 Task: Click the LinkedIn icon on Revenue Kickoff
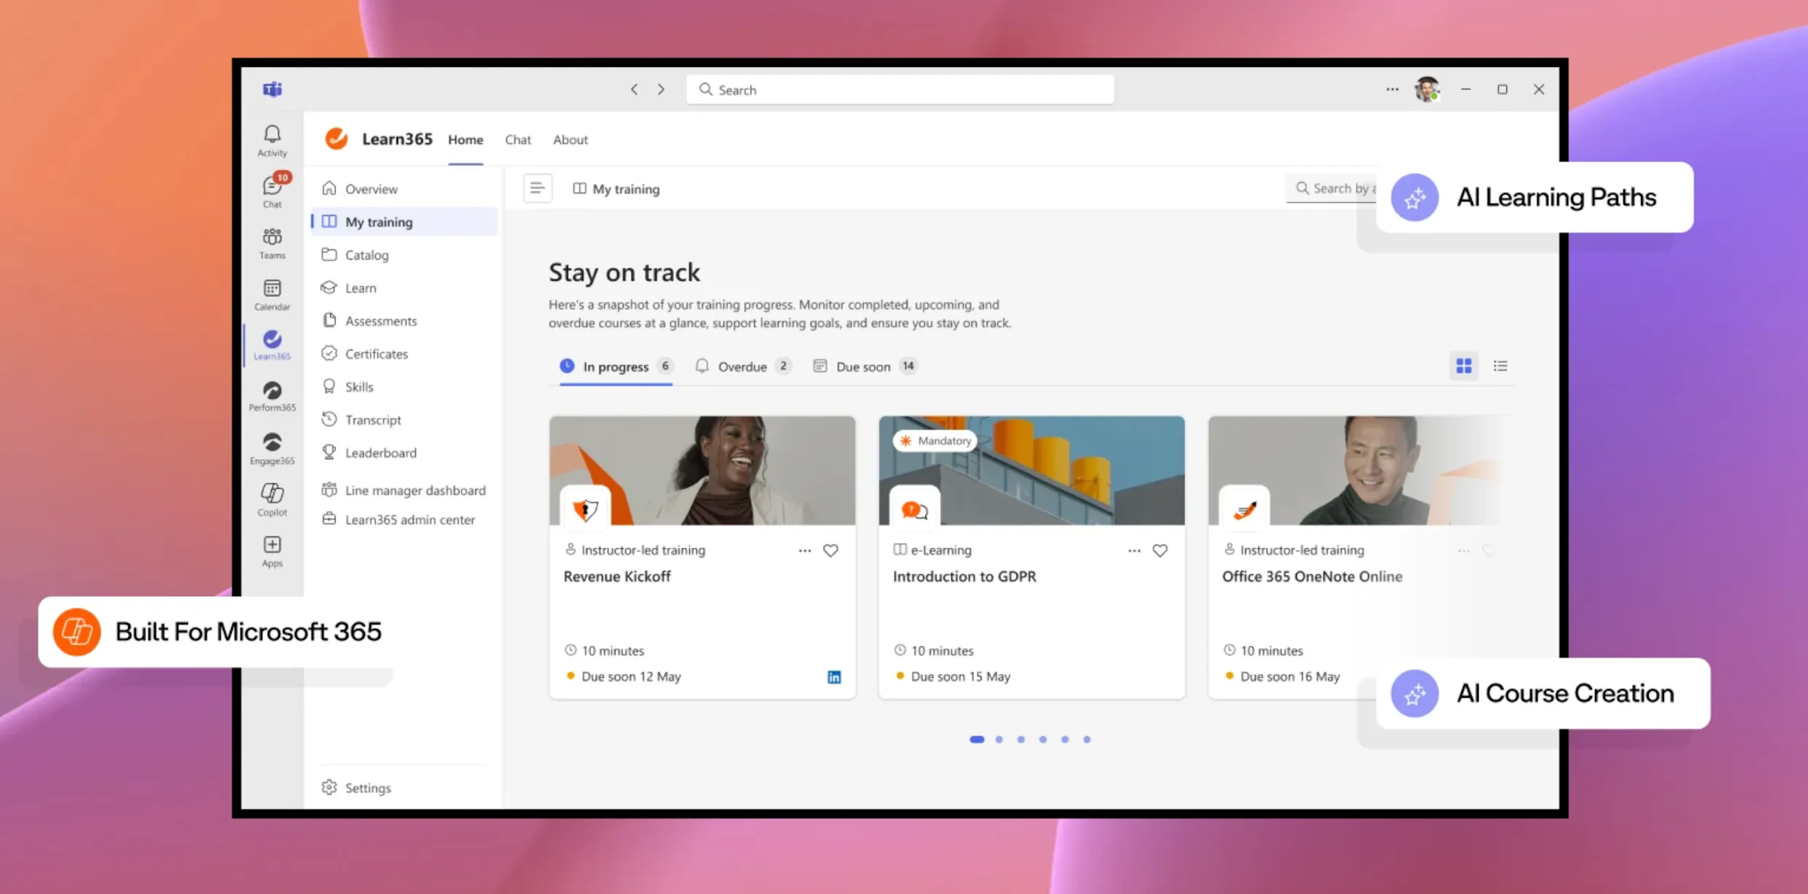click(x=834, y=677)
